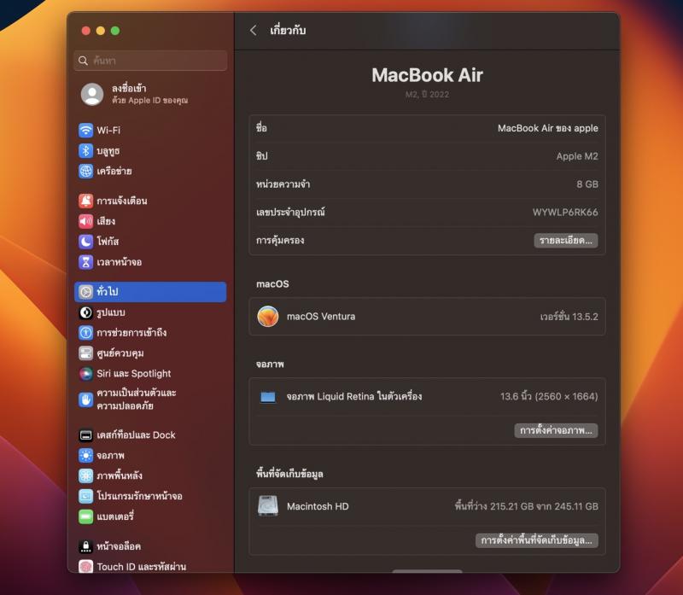Select the Desktop and Dock icon
This screenshot has width=683, height=595.
(86, 435)
